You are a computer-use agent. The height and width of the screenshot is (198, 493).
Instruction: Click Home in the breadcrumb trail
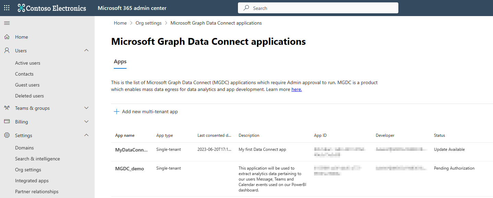point(120,23)
